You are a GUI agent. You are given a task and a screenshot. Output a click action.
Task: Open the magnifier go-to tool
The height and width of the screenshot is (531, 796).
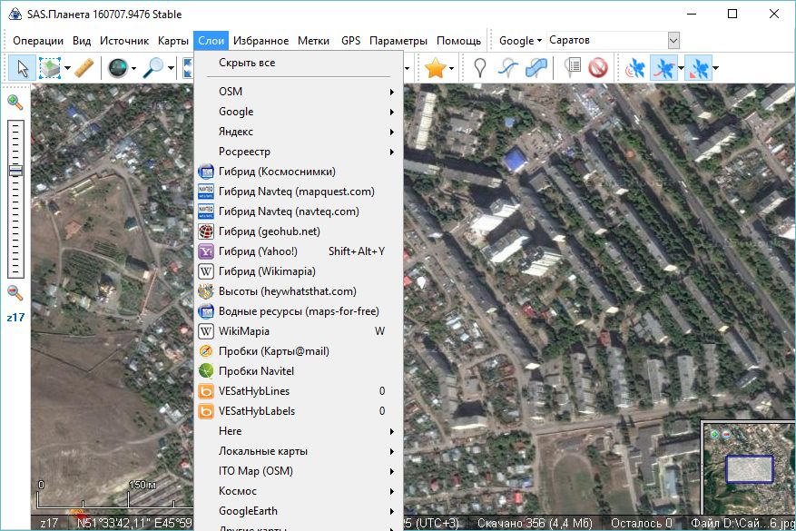[x=152, y=68]
